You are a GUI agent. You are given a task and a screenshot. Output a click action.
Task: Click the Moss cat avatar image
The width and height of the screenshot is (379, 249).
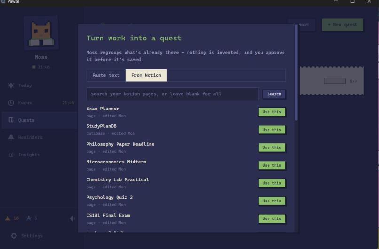point(41,32)
